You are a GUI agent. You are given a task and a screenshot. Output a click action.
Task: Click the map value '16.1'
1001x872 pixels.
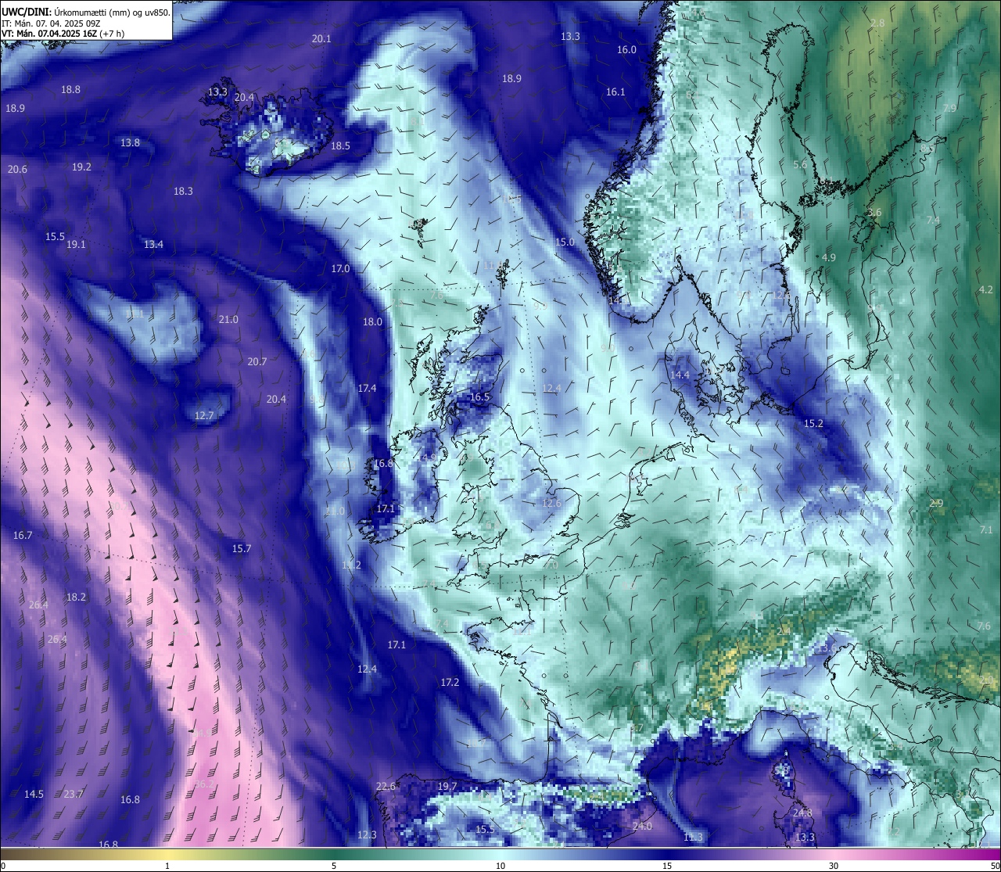615,92
